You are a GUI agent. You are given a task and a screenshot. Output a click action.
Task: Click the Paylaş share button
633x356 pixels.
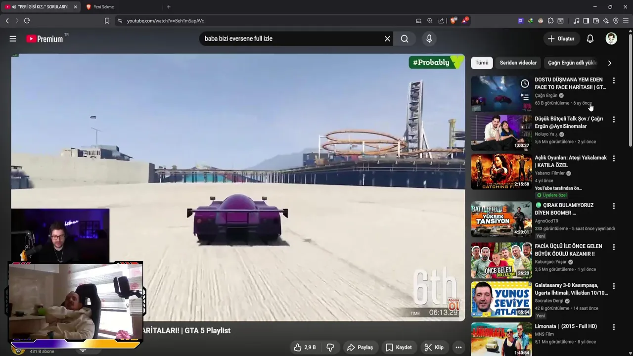point(360,348)
